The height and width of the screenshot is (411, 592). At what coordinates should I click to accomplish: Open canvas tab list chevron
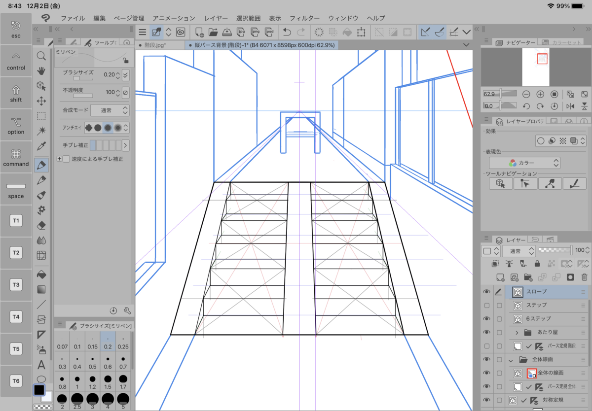pos(467,45)
